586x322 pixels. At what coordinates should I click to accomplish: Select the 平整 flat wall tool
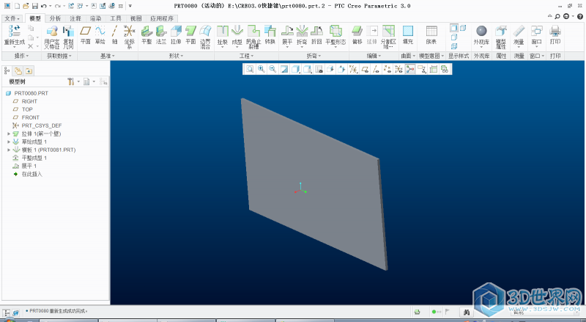146,34
